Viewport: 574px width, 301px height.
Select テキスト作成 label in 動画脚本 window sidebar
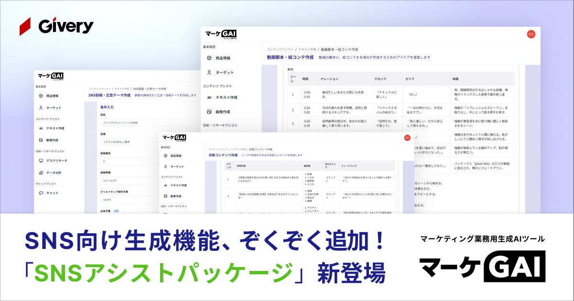[227, 97]
